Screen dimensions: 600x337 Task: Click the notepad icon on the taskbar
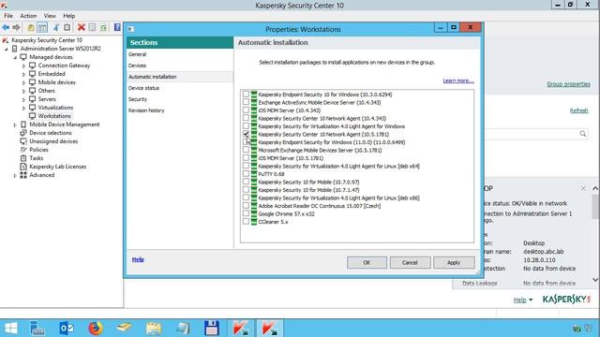click(x=183, y=329)
